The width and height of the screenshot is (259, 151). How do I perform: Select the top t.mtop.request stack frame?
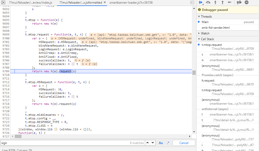228,47
